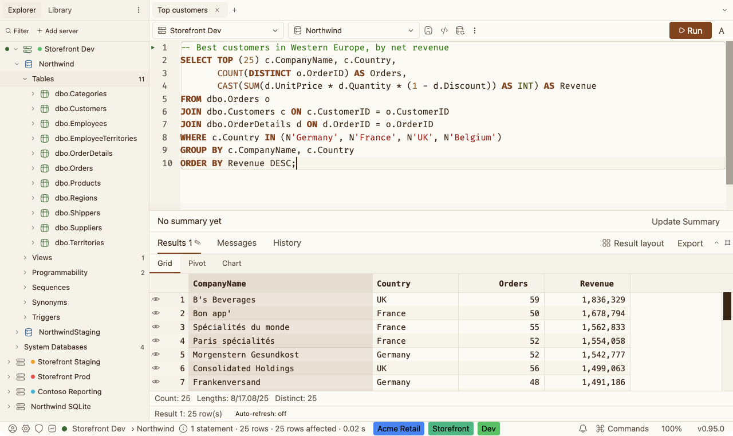Click the 100% zoom level

point(672,429)
